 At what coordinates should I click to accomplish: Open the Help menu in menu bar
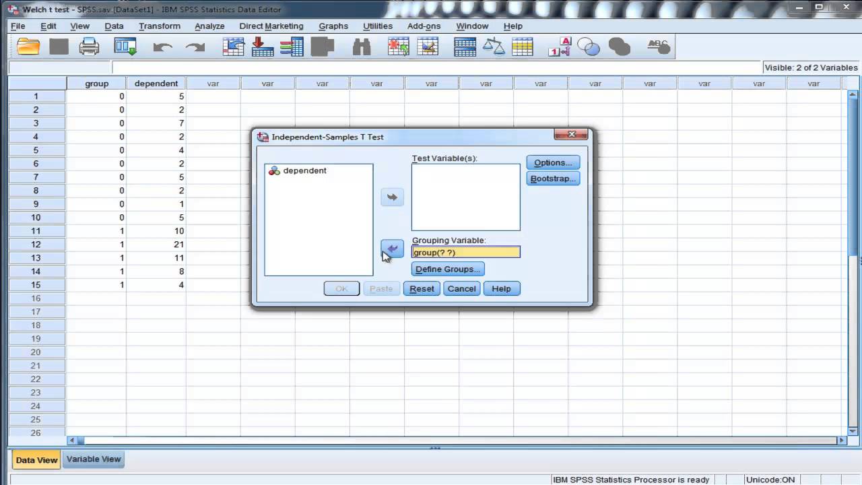coord(512,26)
